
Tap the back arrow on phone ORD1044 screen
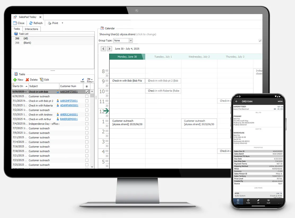236,102
